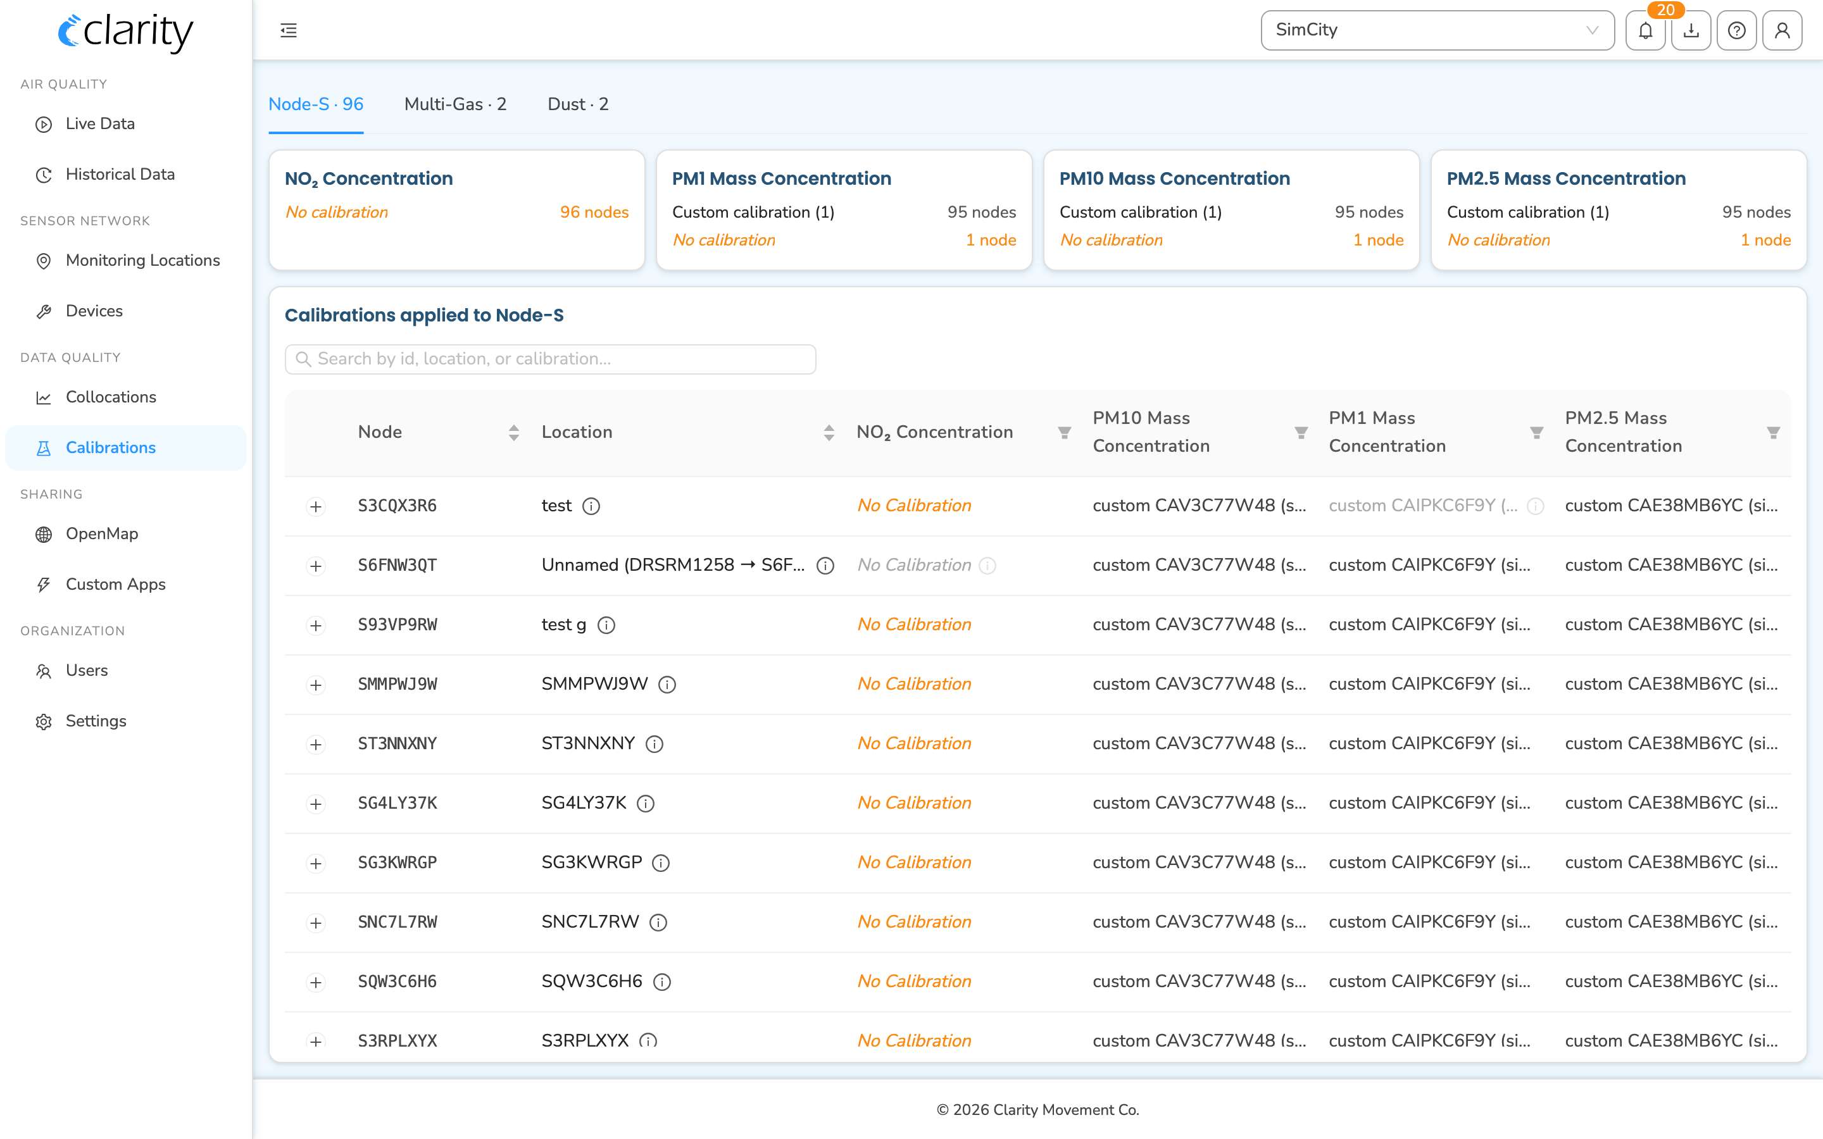Viewport: 1823px width, 1139px height.
Task: Click node ID SNC7L7RW
Action: point(397,922)
